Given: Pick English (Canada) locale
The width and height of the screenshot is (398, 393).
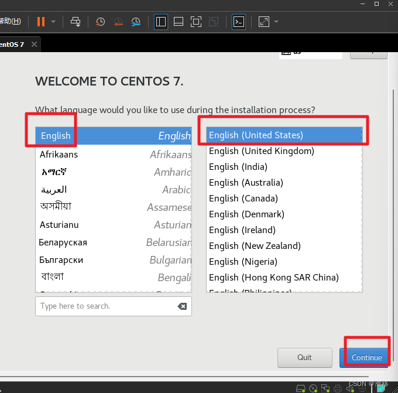Looking at the screenshot, I should [x=284, y=199].
